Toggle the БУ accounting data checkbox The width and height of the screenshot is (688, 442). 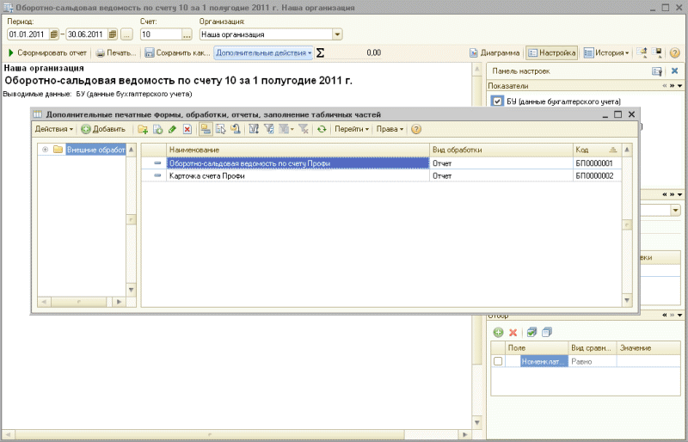point(497,101)
